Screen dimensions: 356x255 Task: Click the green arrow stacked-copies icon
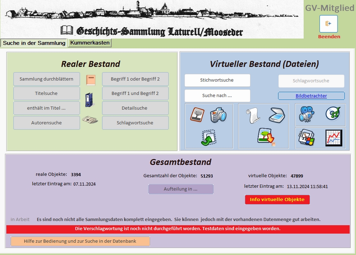tap(209, 137)
